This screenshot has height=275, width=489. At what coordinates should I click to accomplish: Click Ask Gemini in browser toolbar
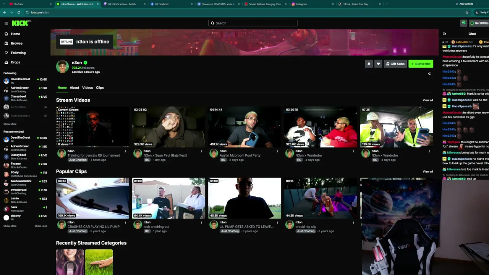(x=464, y=4)
